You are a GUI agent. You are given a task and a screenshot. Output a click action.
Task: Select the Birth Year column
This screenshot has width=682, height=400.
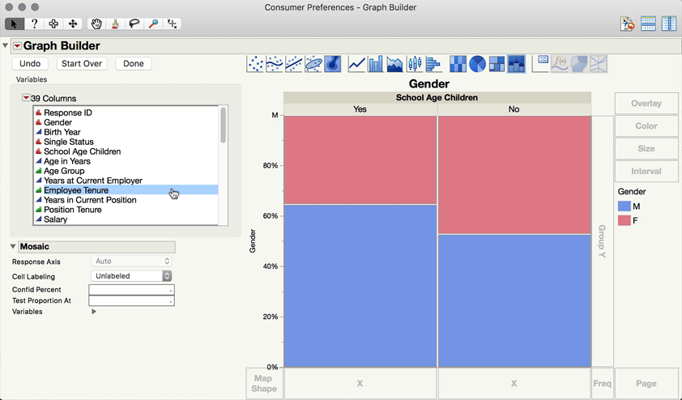pyautogui.click(x=62, y=132)
